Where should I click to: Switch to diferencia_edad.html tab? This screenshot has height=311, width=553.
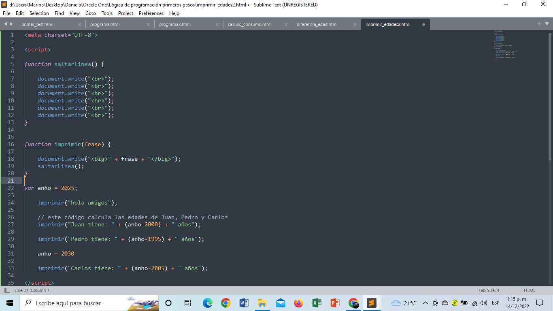coord(317,24)
